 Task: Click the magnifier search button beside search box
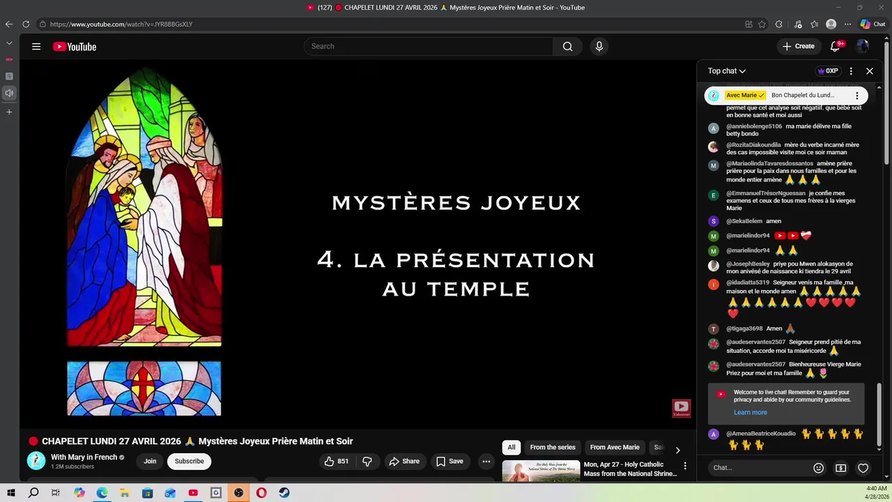[567, 46]
